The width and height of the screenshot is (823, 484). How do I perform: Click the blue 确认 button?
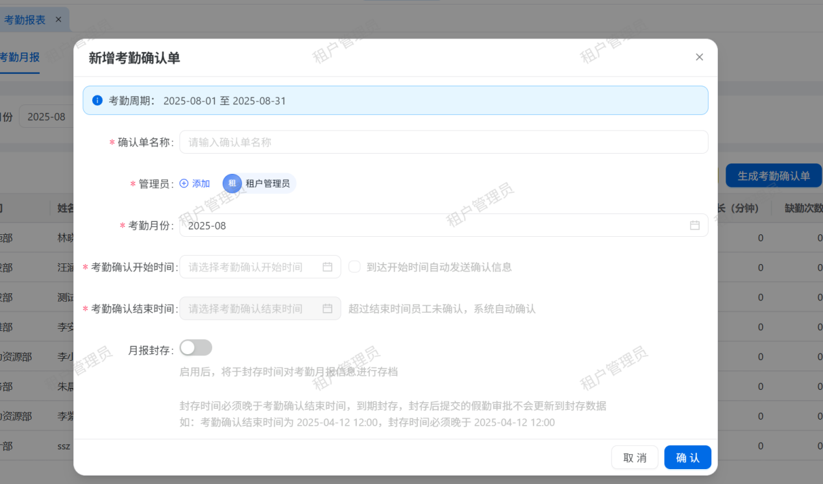[x=687, y=457]
